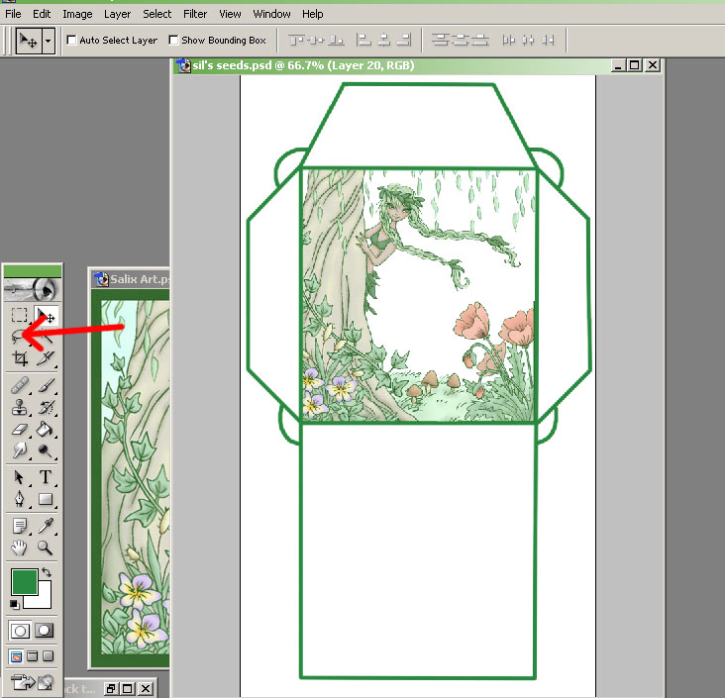Select the Paint Bucket tool
Image resolution: width=725 pixels, height=698 pixels.
coord(46,430)
